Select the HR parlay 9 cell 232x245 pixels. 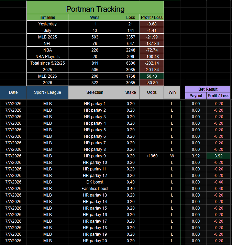(95, 156)
